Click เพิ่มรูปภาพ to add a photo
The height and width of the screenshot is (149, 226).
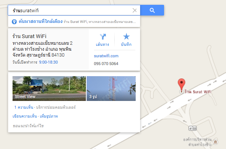[49, 116]
